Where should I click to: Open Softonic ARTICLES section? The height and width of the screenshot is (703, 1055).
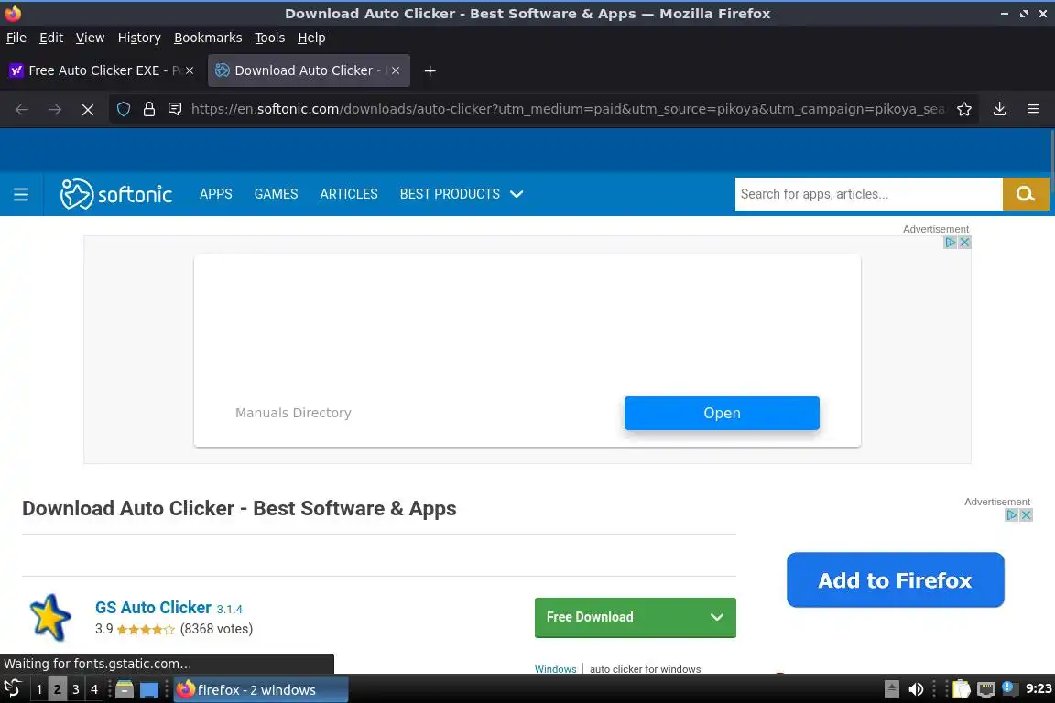point(349,194)
